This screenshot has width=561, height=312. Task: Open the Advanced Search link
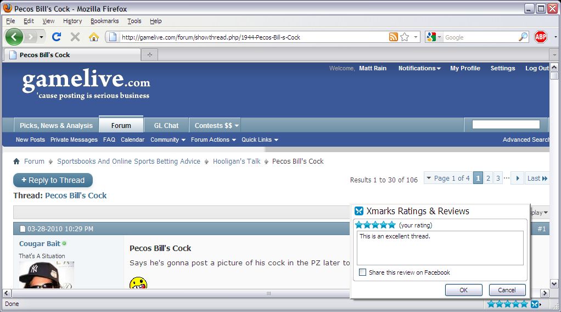pos(526,140)
